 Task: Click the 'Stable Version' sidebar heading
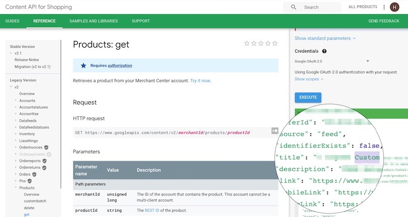click(x=22, y=47)
